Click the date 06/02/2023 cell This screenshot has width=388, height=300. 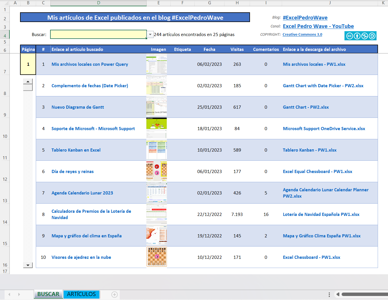pyautogui.click(x=210, y=64)
